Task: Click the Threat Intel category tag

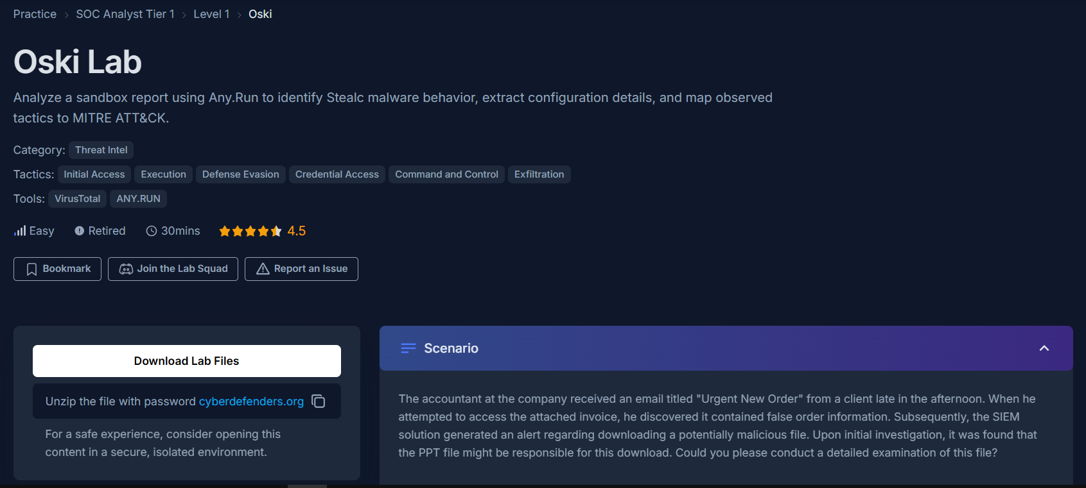Action: click(x=101, y=150)
